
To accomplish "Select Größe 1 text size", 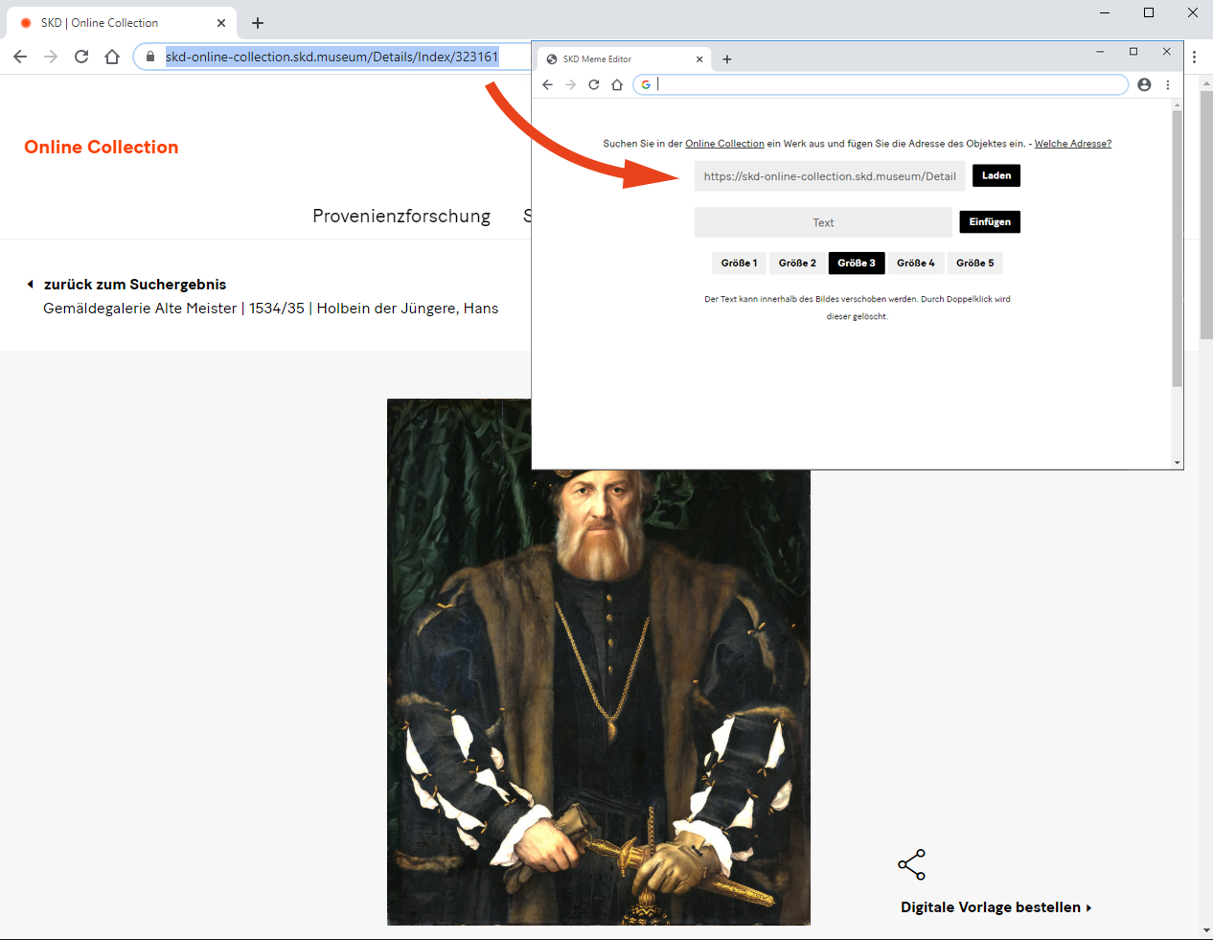I will 739,263.
